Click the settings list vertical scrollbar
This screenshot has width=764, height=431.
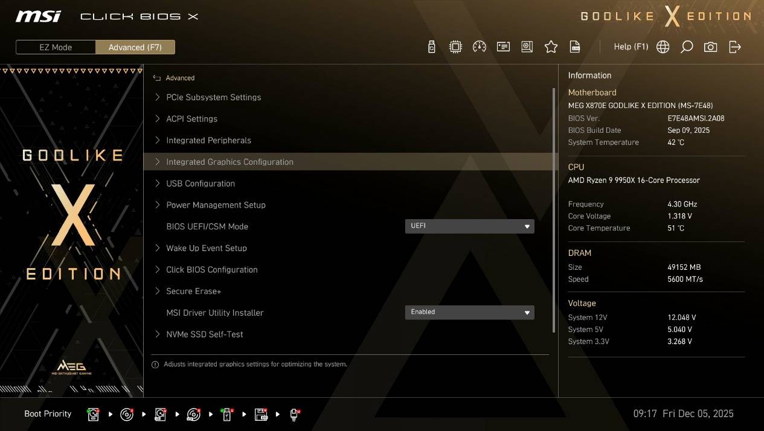pyautogui.click(x=554, y=211)
